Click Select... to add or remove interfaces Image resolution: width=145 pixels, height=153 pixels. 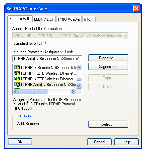108,124
